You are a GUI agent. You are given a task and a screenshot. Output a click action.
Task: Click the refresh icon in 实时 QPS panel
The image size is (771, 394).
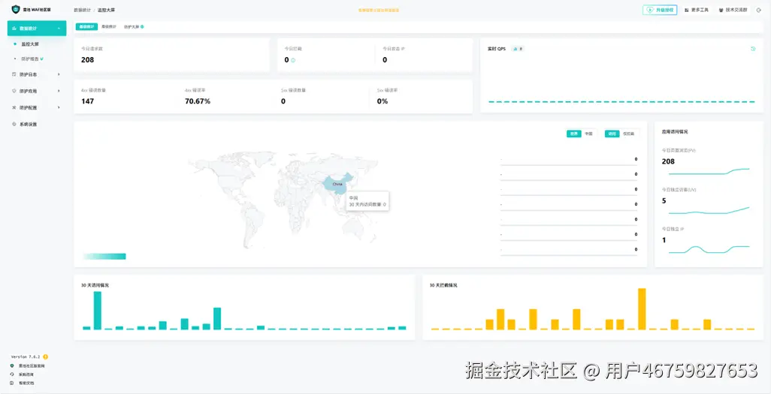pyautogui.click(x=753, y=49)
